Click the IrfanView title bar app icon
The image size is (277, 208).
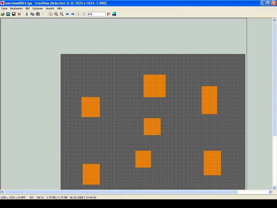tap(2, 3)
